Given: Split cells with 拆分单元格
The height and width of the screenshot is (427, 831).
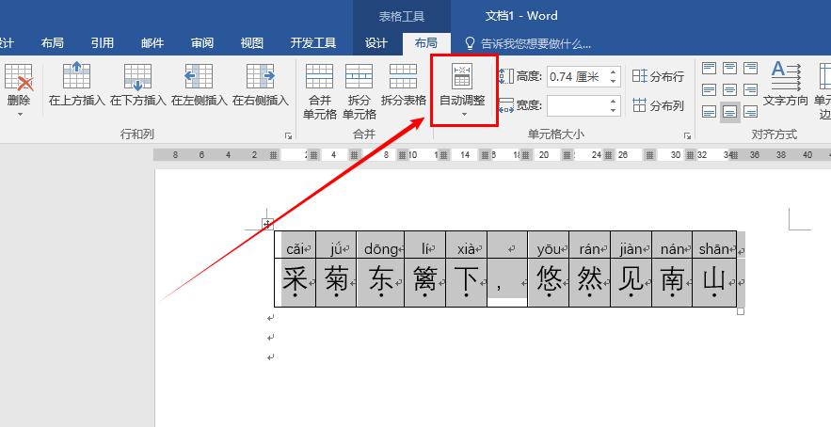Looking at the screenshot, I should coord(359,91).
